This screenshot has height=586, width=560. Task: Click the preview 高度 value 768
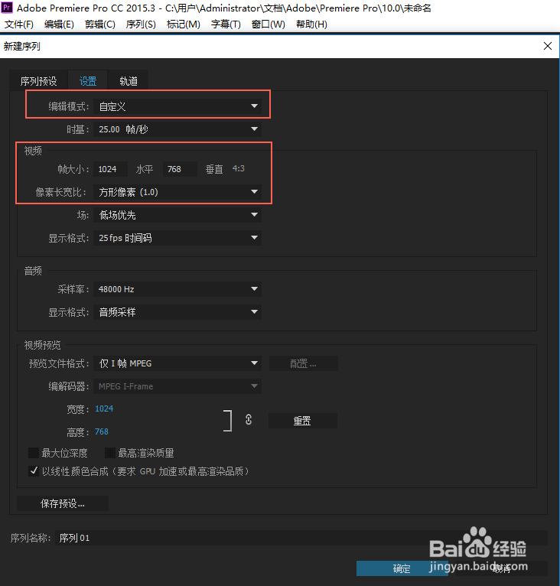(x=101, y=431)
